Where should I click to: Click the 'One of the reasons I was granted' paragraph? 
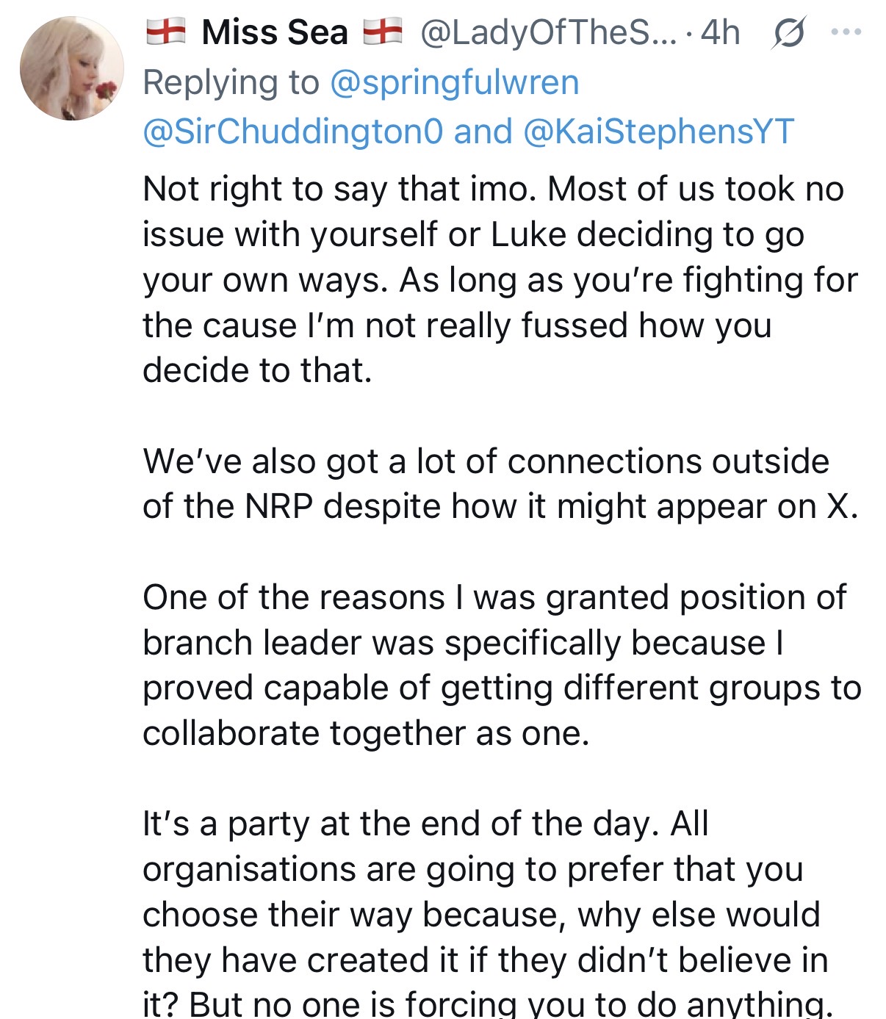(502, 665)
